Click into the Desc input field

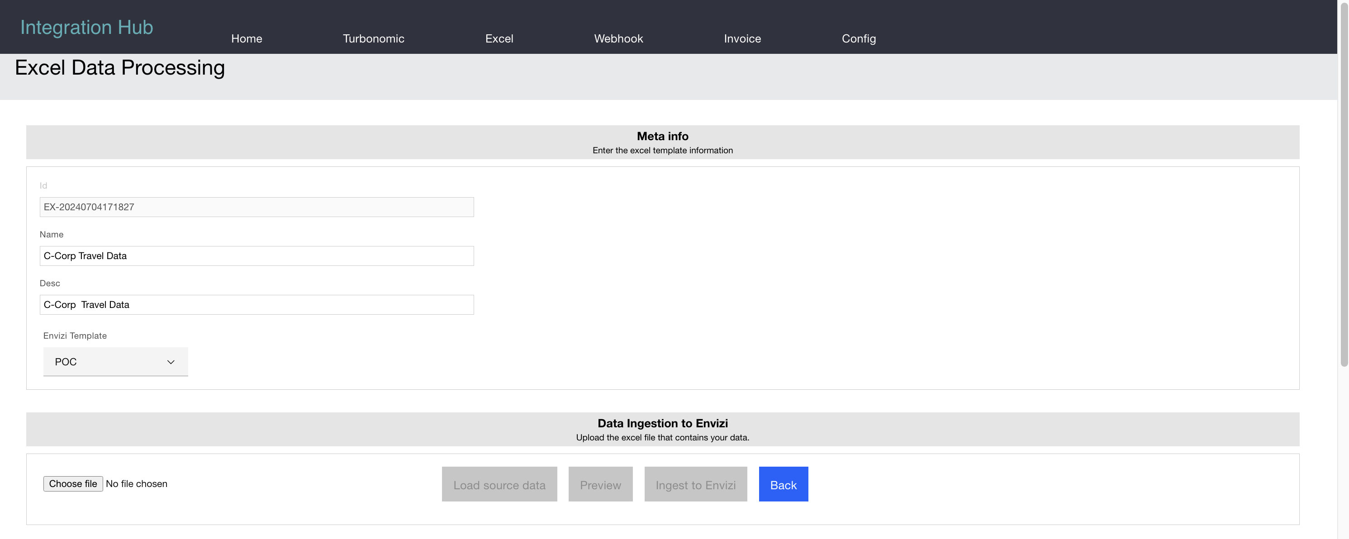(x=256, y=305)
